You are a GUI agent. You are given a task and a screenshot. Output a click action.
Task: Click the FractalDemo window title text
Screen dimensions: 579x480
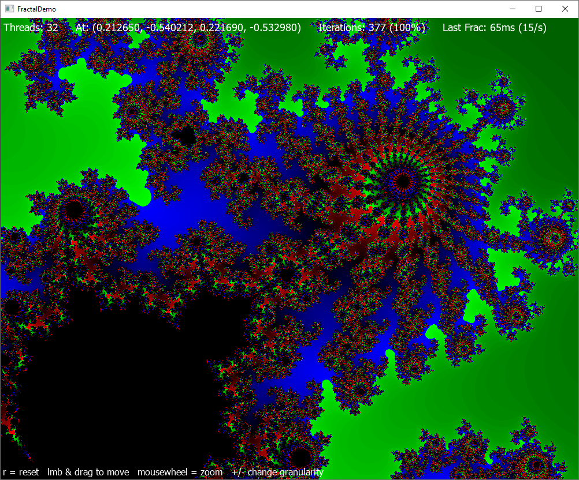36,9
